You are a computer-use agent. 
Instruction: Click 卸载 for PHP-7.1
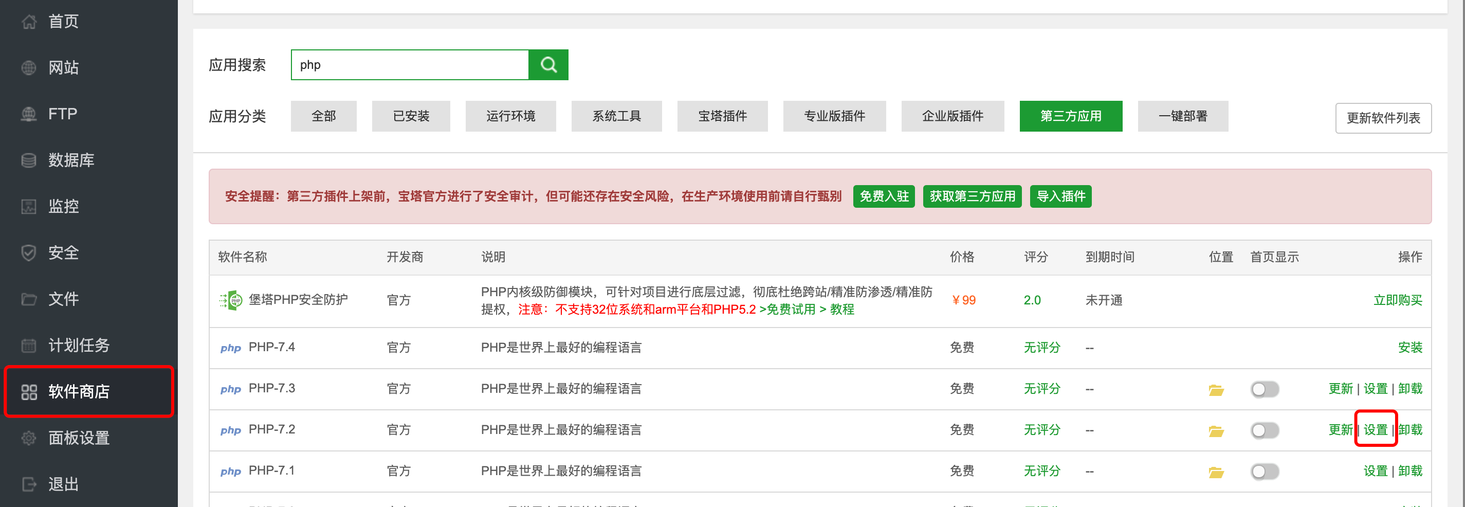click(x=1410, y=471)
